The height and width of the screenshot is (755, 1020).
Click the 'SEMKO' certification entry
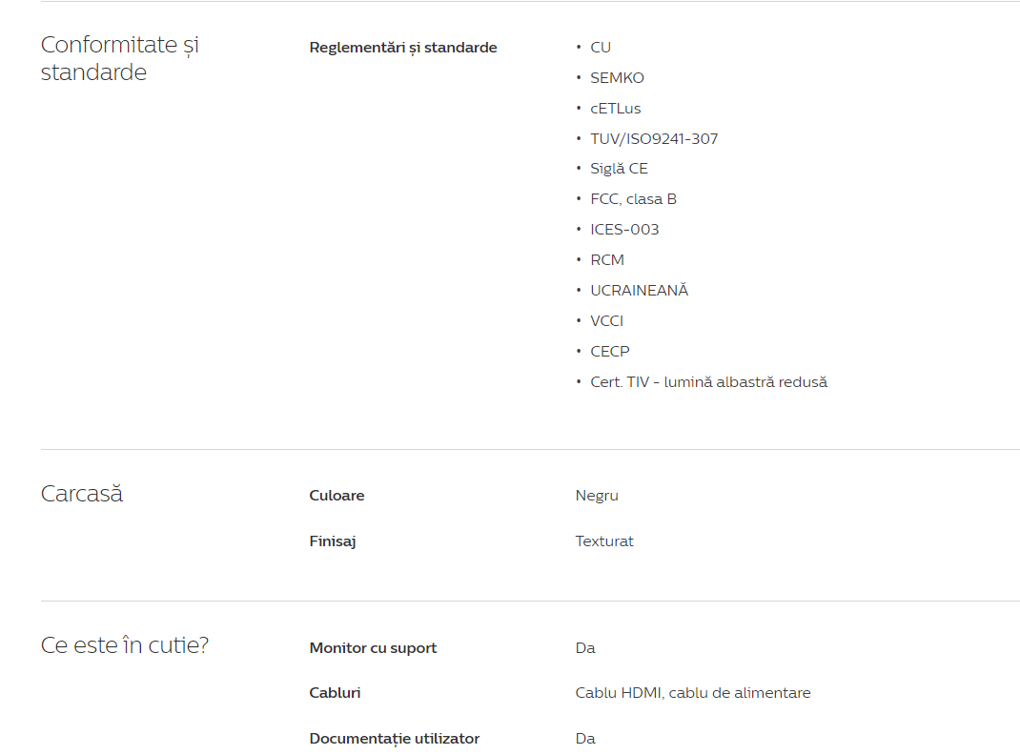point(617,78)
